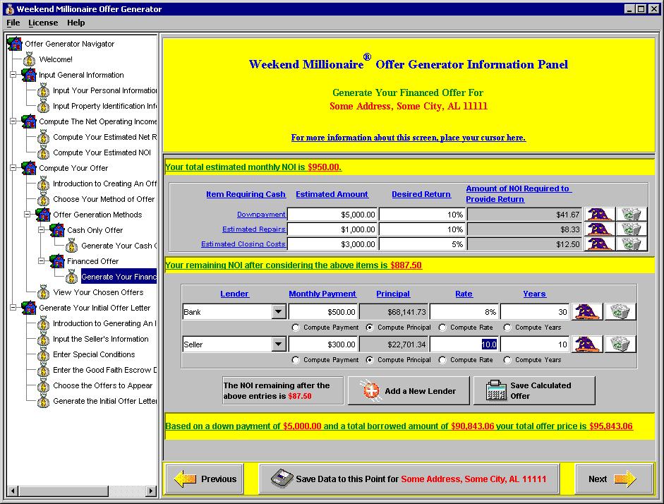
Task: Click the Seller rate input field
Action: point(464,344)
